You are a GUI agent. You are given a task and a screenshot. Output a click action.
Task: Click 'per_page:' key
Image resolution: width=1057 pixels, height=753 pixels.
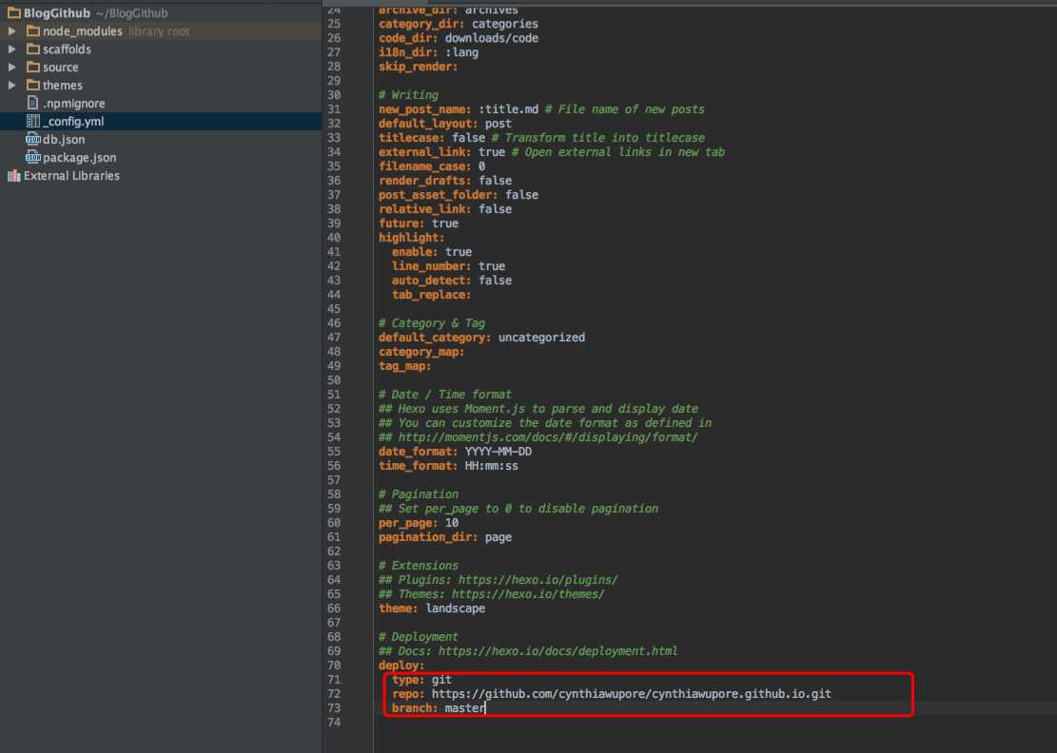408,523
